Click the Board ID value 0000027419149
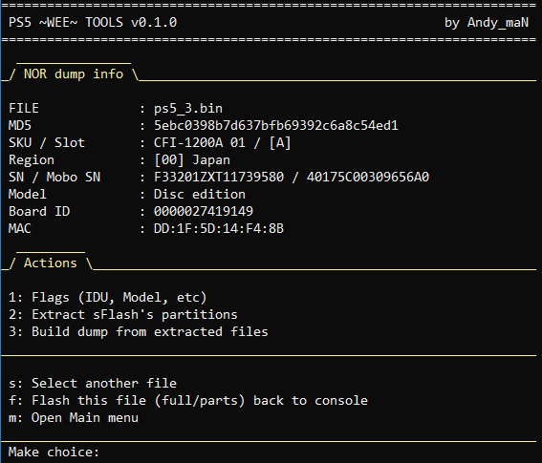The image size is (542, 463). click(204, 211)
